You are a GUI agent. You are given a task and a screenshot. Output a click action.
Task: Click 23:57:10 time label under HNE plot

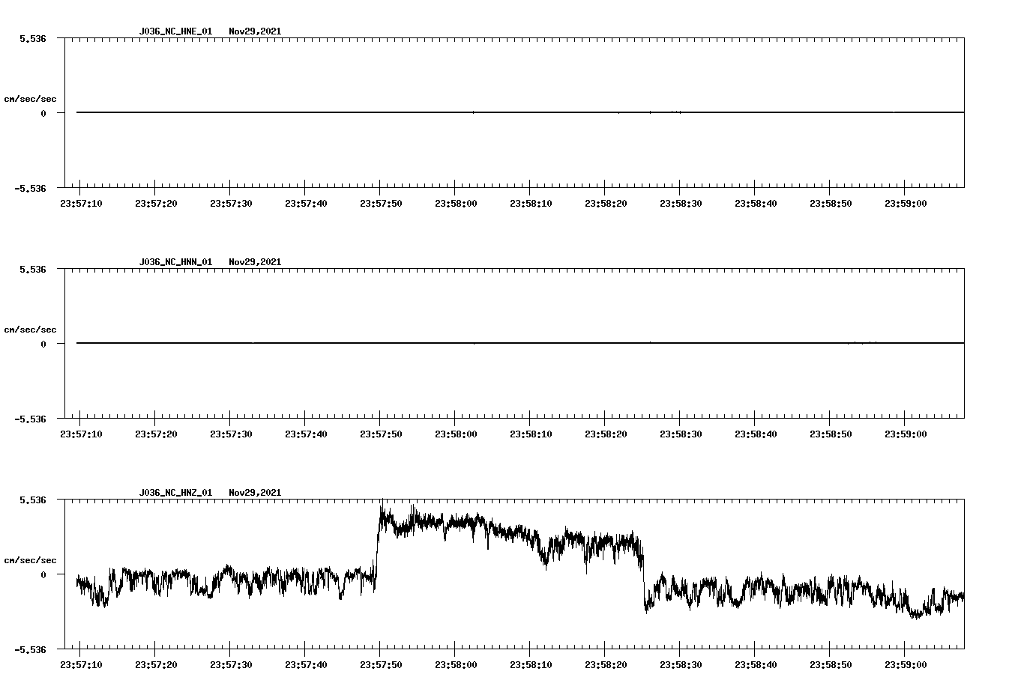[81, 204]
